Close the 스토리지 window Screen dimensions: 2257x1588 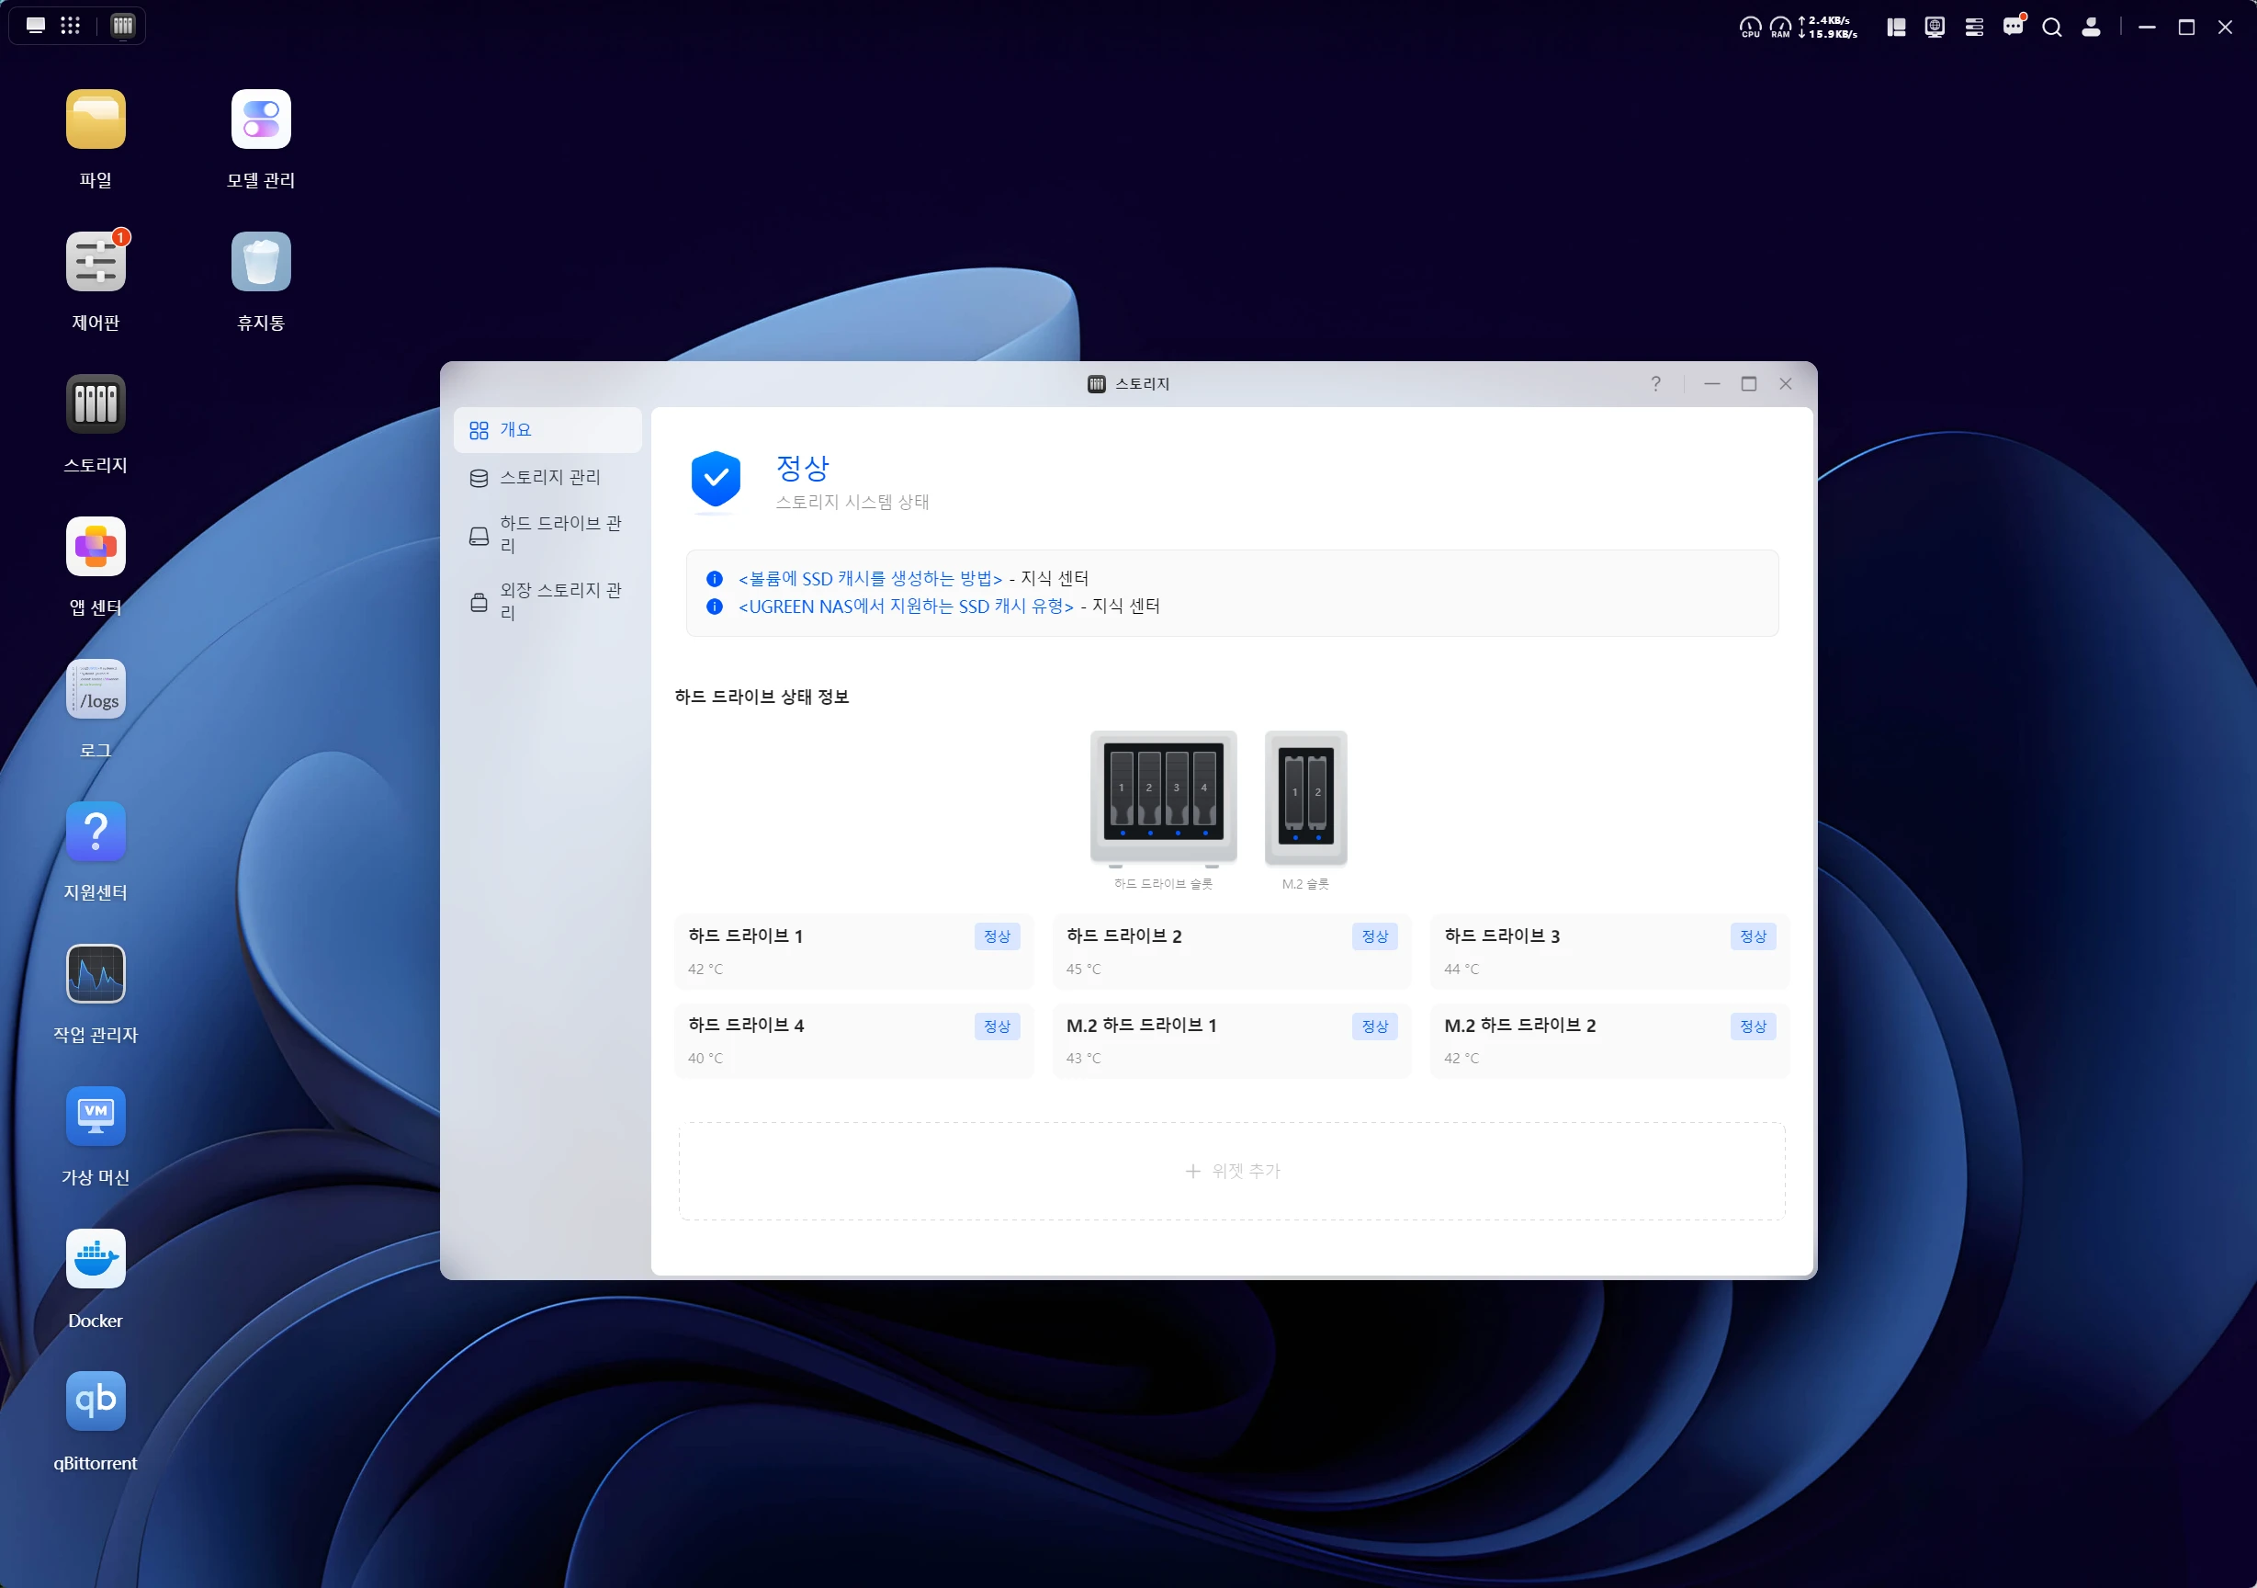[1786, 383]
